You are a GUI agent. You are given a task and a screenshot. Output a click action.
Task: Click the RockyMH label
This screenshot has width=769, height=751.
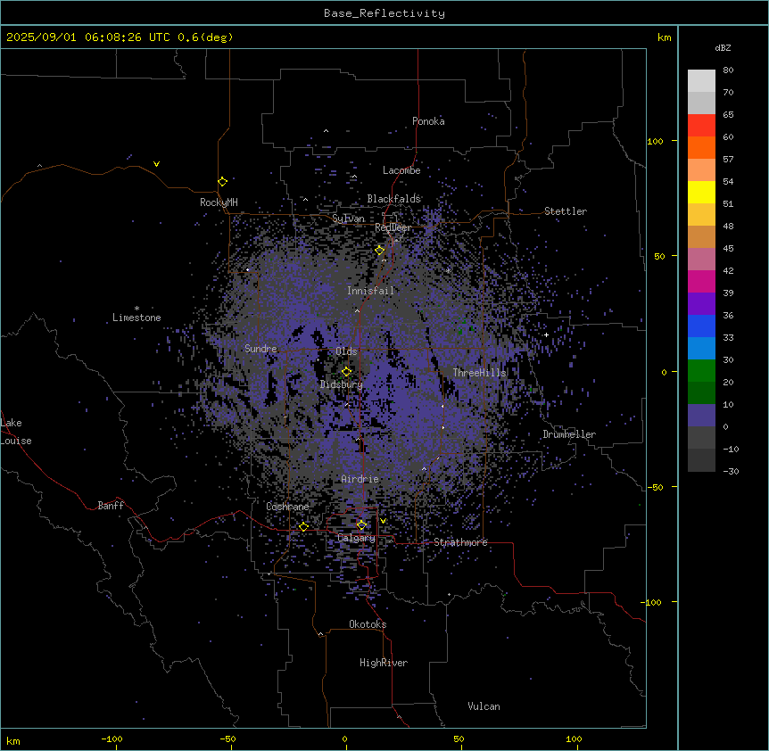219,202
